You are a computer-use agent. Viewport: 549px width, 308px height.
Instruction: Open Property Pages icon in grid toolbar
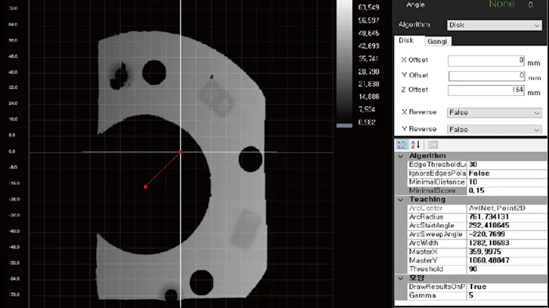click(433, 144)
